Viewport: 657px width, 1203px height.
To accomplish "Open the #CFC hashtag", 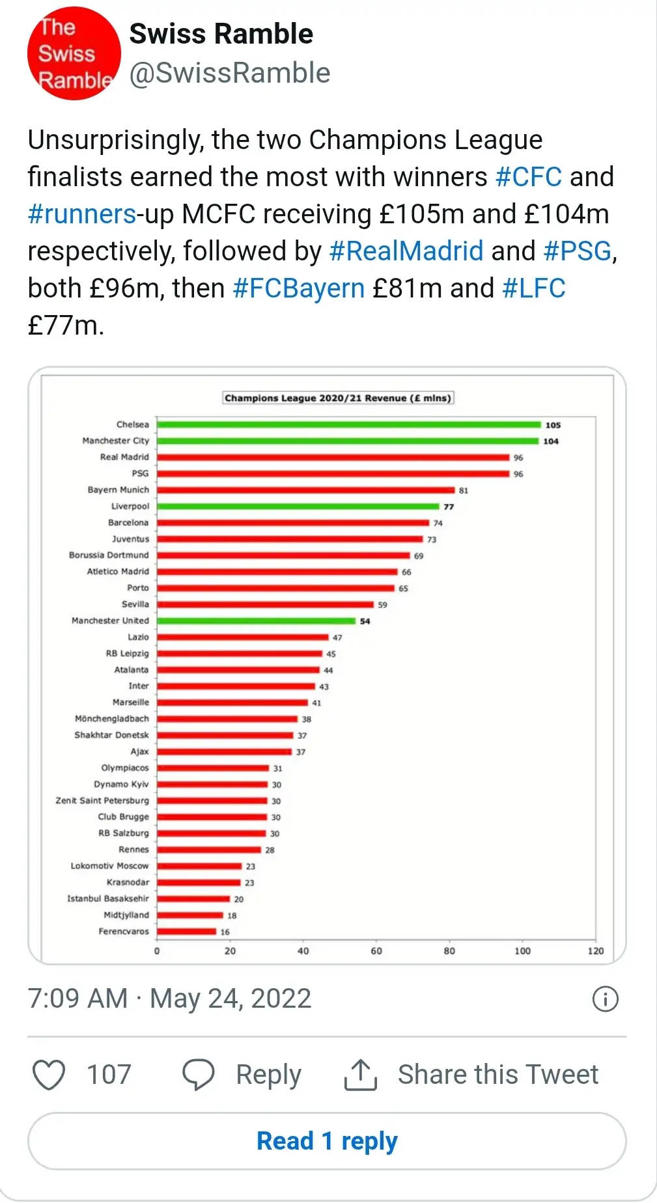I will point(528,177).
